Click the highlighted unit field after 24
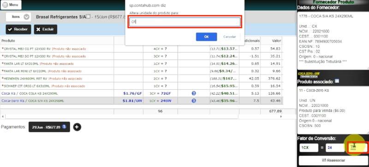The width and height of the screenshot is (369, 167). (357, 148)
